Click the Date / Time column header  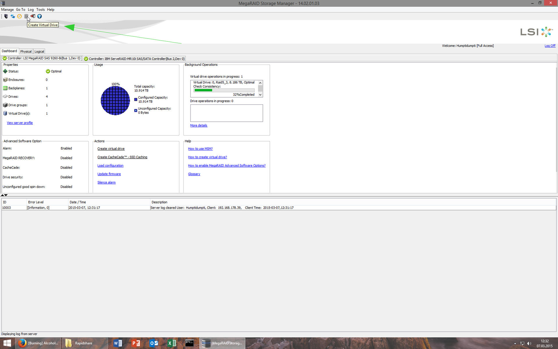[109, 202]
